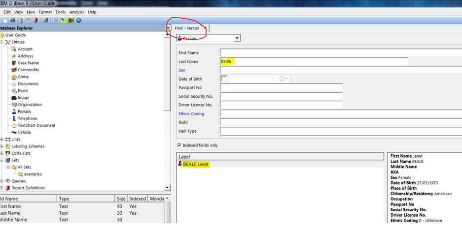This screenshot has height=228, width=462.
Task: Select the Telephone entity icon
Action: pyautogui.click(x=13, y=118)
